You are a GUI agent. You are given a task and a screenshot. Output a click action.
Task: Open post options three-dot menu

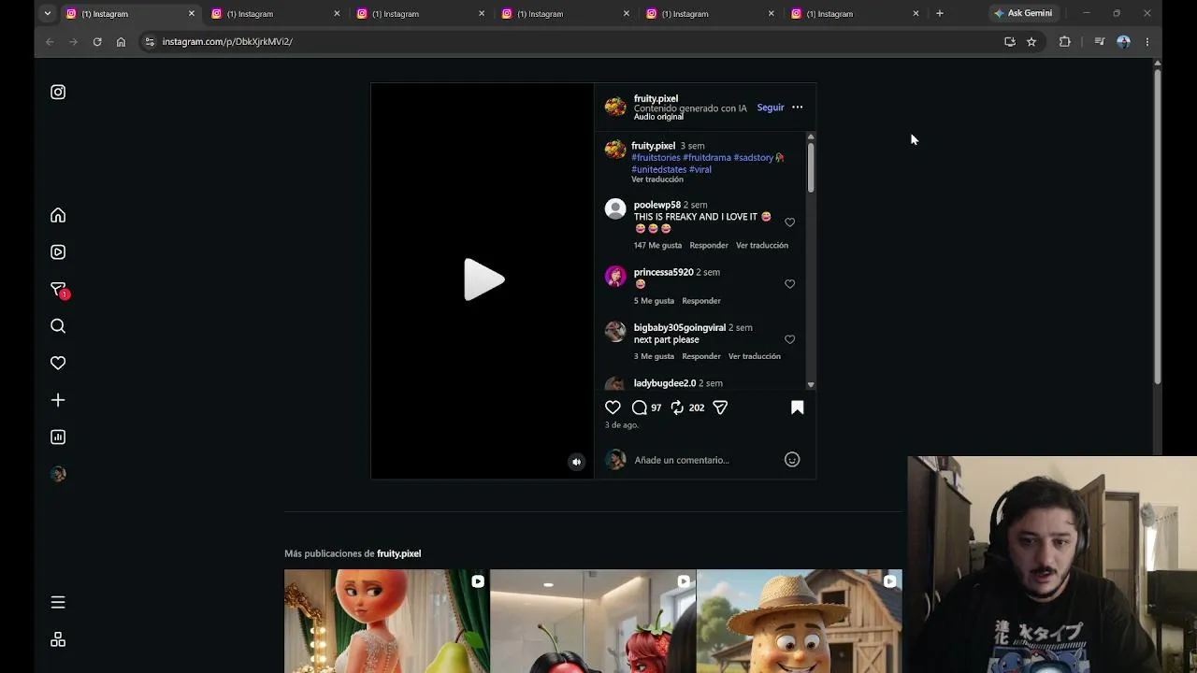pyautogui.click(x=798, y=107)
